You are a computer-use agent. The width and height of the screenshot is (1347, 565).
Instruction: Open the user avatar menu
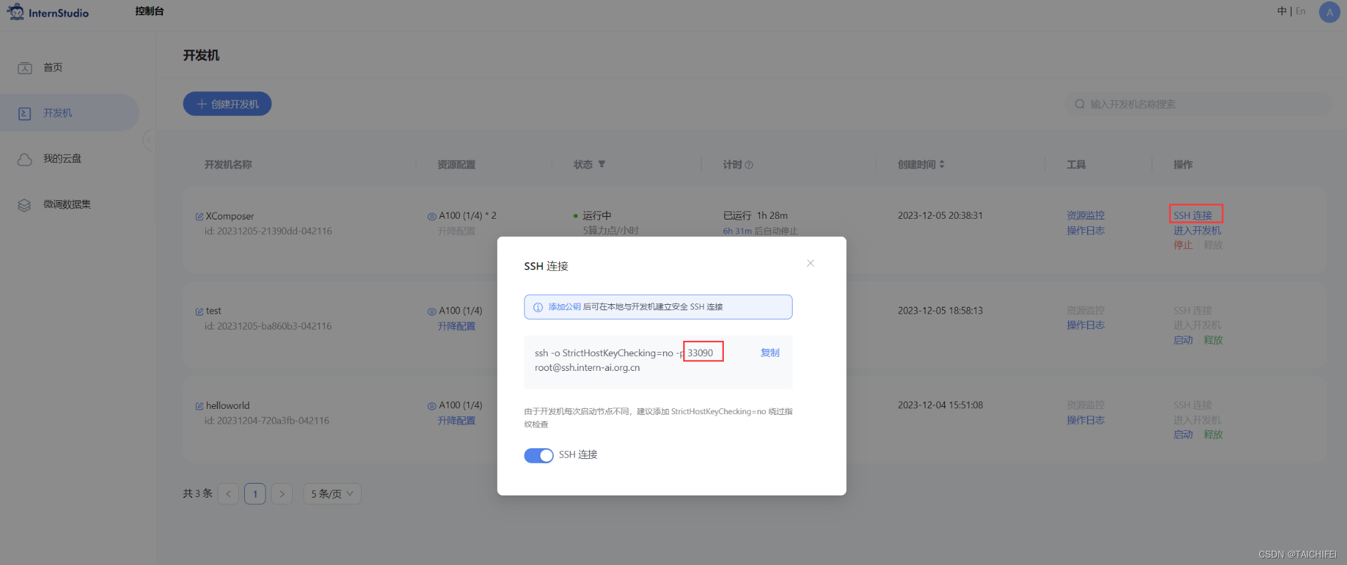tap(1330, 12)
